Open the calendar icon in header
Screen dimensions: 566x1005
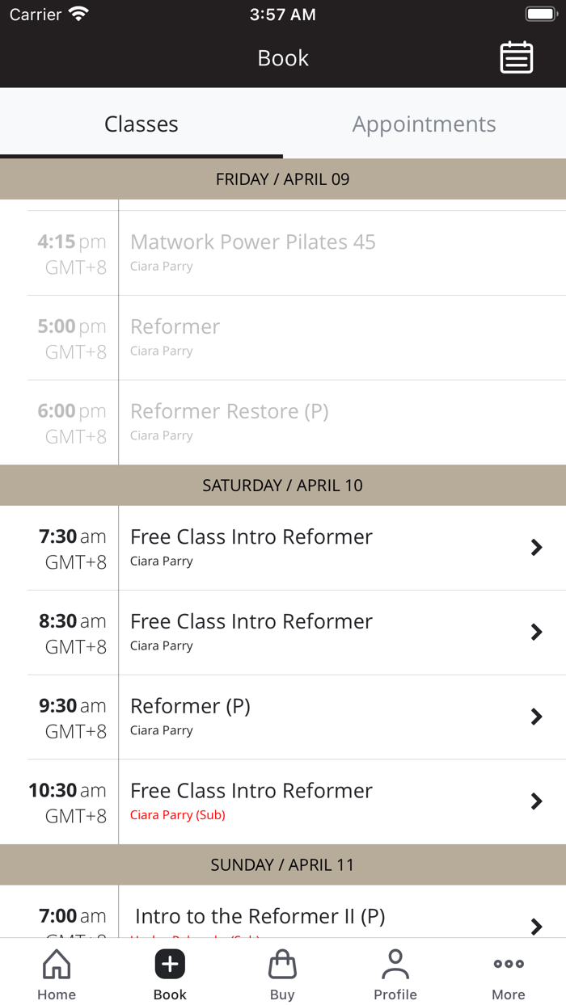pos(516,58)
